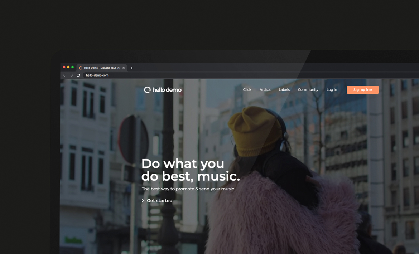Click the Get started link

pos(157,201)
